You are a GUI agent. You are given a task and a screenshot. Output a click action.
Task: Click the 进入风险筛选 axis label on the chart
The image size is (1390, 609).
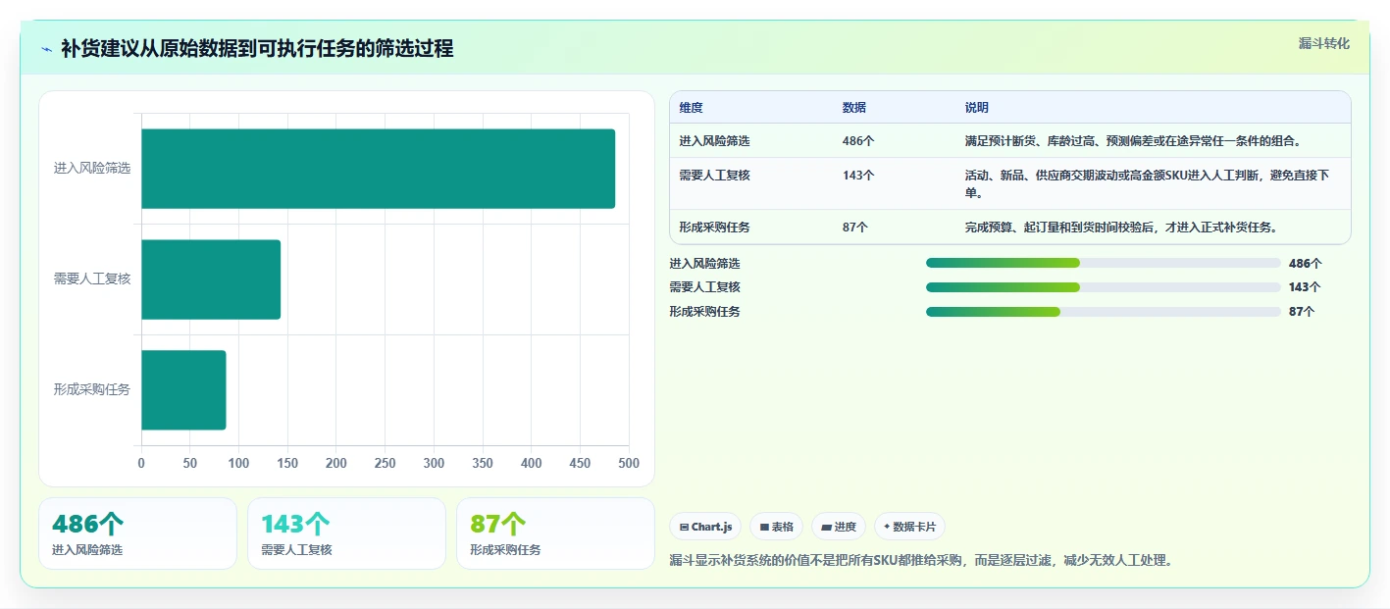pyautogui.click(x=92, y=169)
